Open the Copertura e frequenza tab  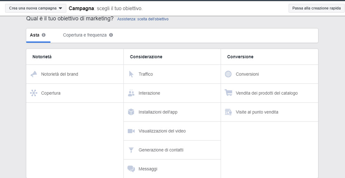point(85,35)
